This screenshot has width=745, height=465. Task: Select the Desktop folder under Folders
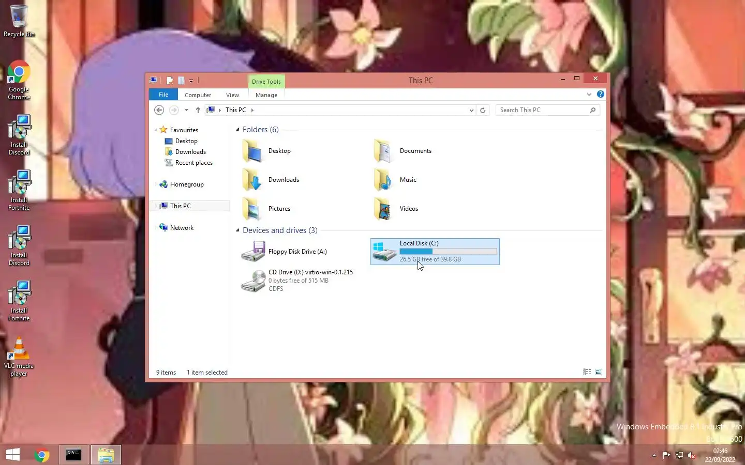pyautogui.click(x=267, y=151)
